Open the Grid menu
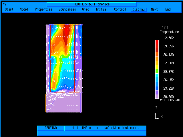The width and height of the screenshot is (183, 137). pos(85,9)
